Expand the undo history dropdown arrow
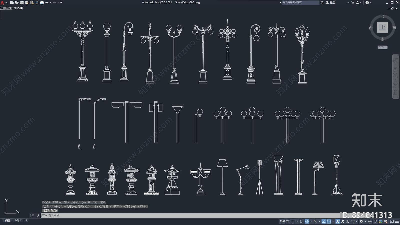Viewport: 400px width, 225px height. coord(51,3)
